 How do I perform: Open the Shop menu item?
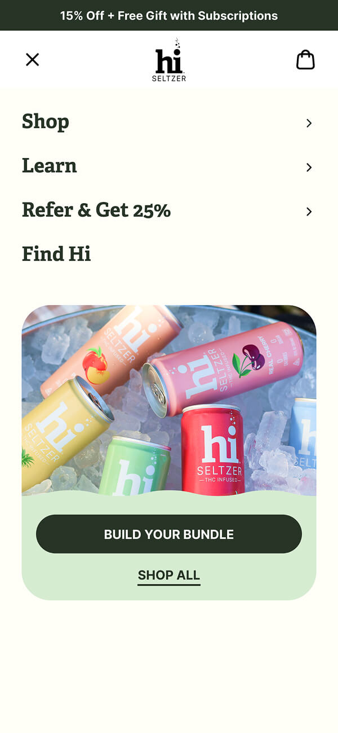[x=169, y=122]
